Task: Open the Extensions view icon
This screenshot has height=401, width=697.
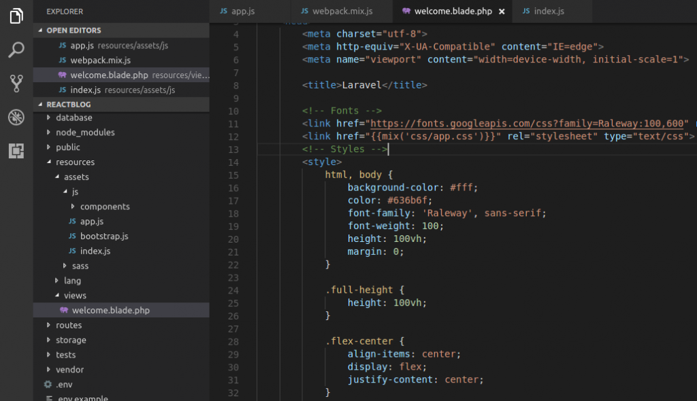Action: (x=16, y=151)
